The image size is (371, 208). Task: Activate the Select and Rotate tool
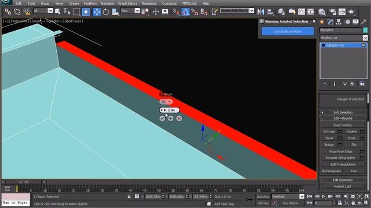[106, 12]
